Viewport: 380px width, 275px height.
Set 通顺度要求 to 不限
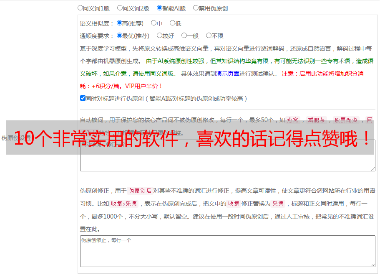click(x=209, y=36)
